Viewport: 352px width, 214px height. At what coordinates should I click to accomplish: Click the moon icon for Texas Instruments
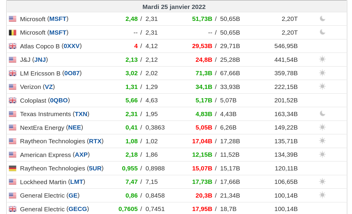pyautogui.click(x=322, y=114)
